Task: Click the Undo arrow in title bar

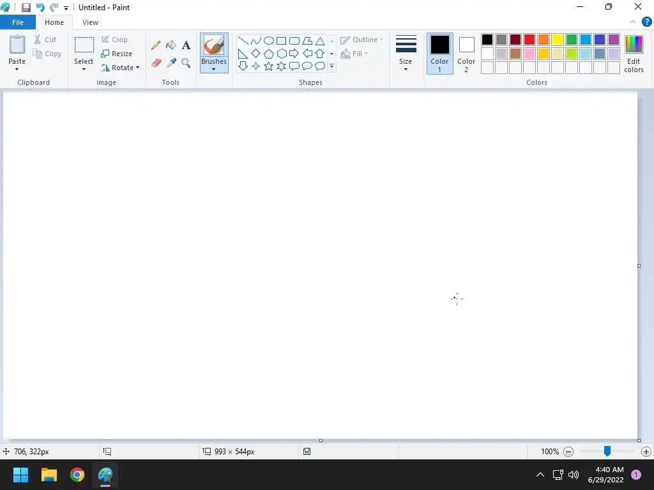Action: [x=40, y=8]
